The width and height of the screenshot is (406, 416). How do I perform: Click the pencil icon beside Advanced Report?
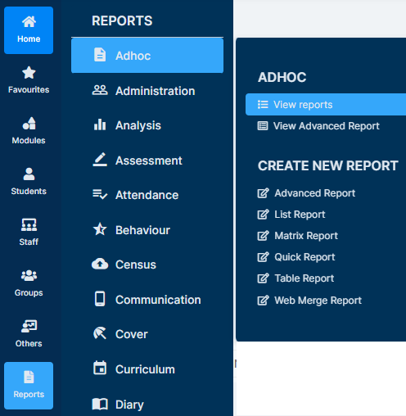tap(263, 193)
